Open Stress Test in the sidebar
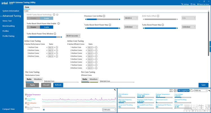 [x=7, y=21]
